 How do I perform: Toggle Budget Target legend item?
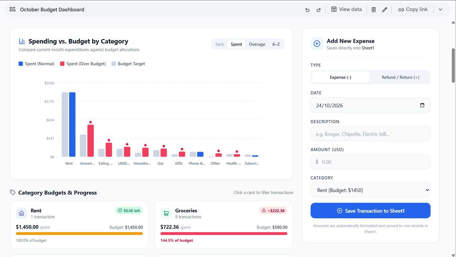pos(128,64)
